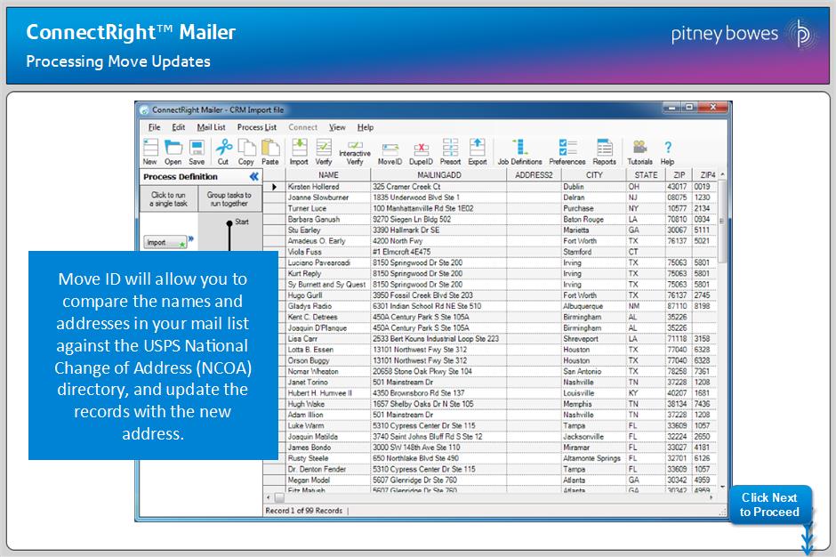Select the Joanne Slowburner name cell
This screenshot has height=557, width=836.
click(x=328, y=198)
